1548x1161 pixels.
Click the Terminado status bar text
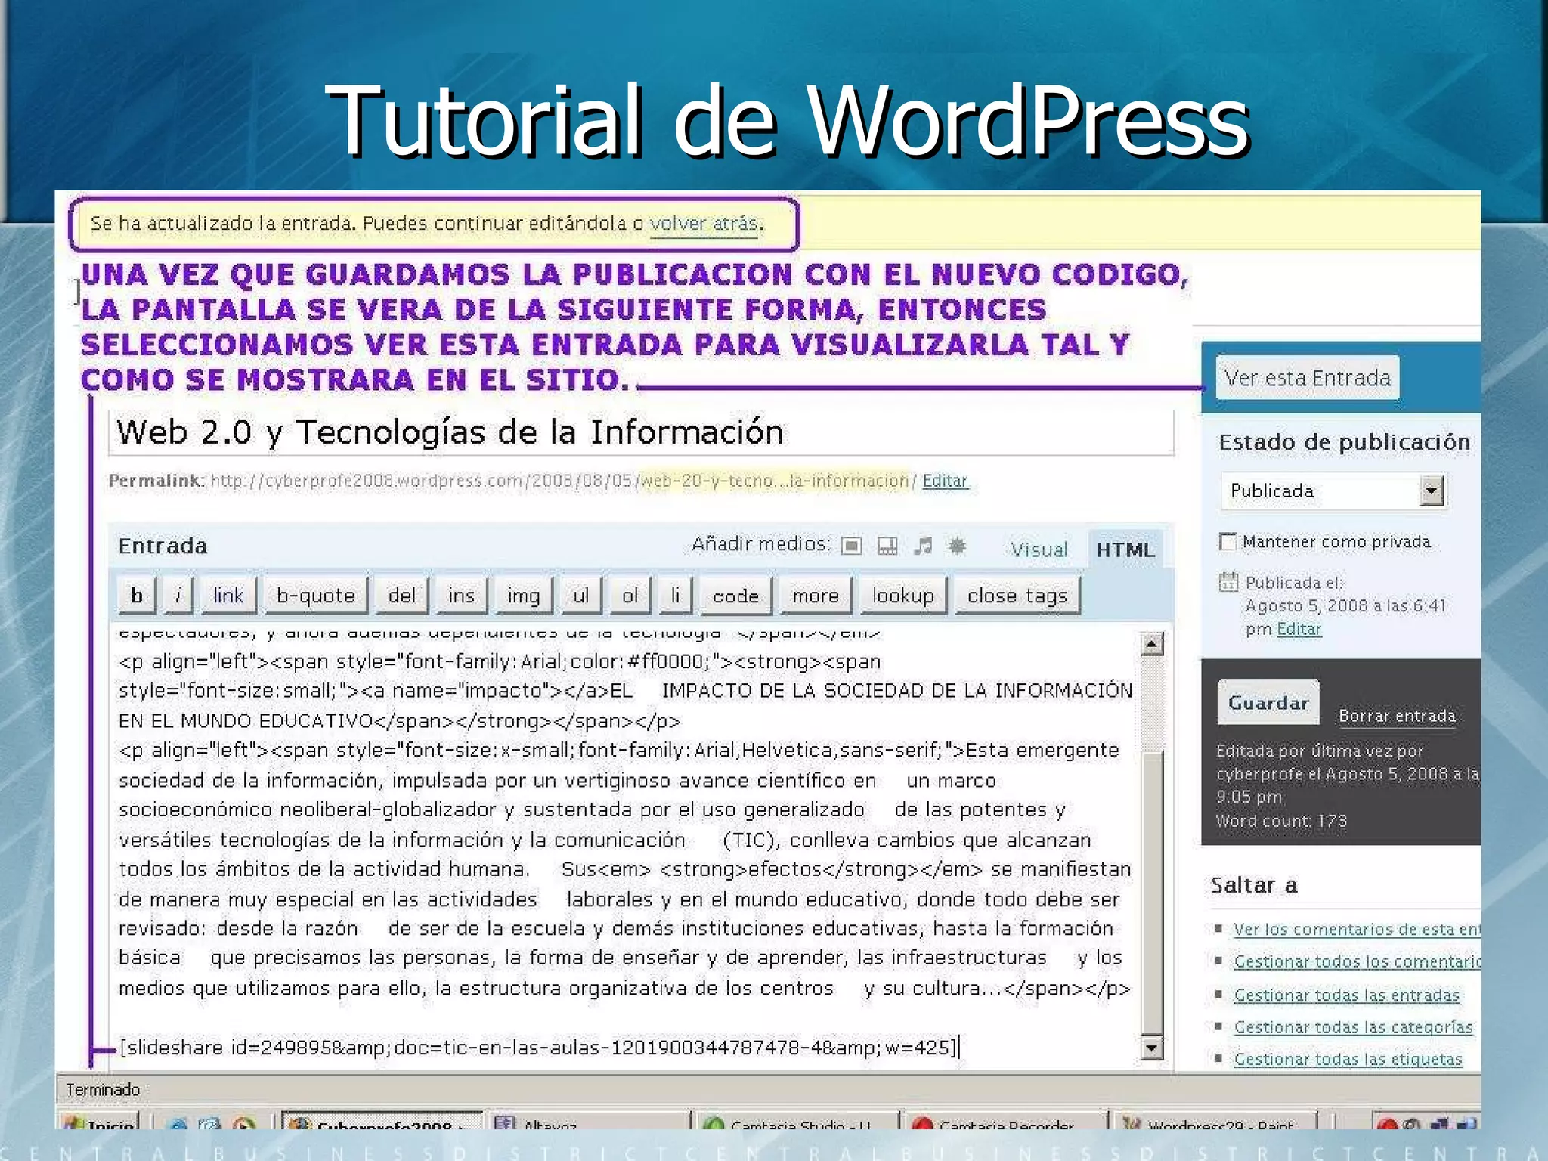[x=103, y=1090]
